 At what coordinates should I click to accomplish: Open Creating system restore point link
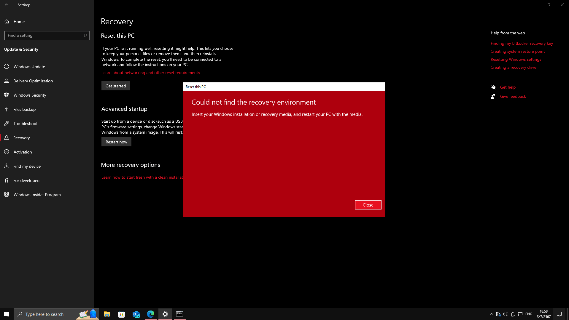coord(518,51)
